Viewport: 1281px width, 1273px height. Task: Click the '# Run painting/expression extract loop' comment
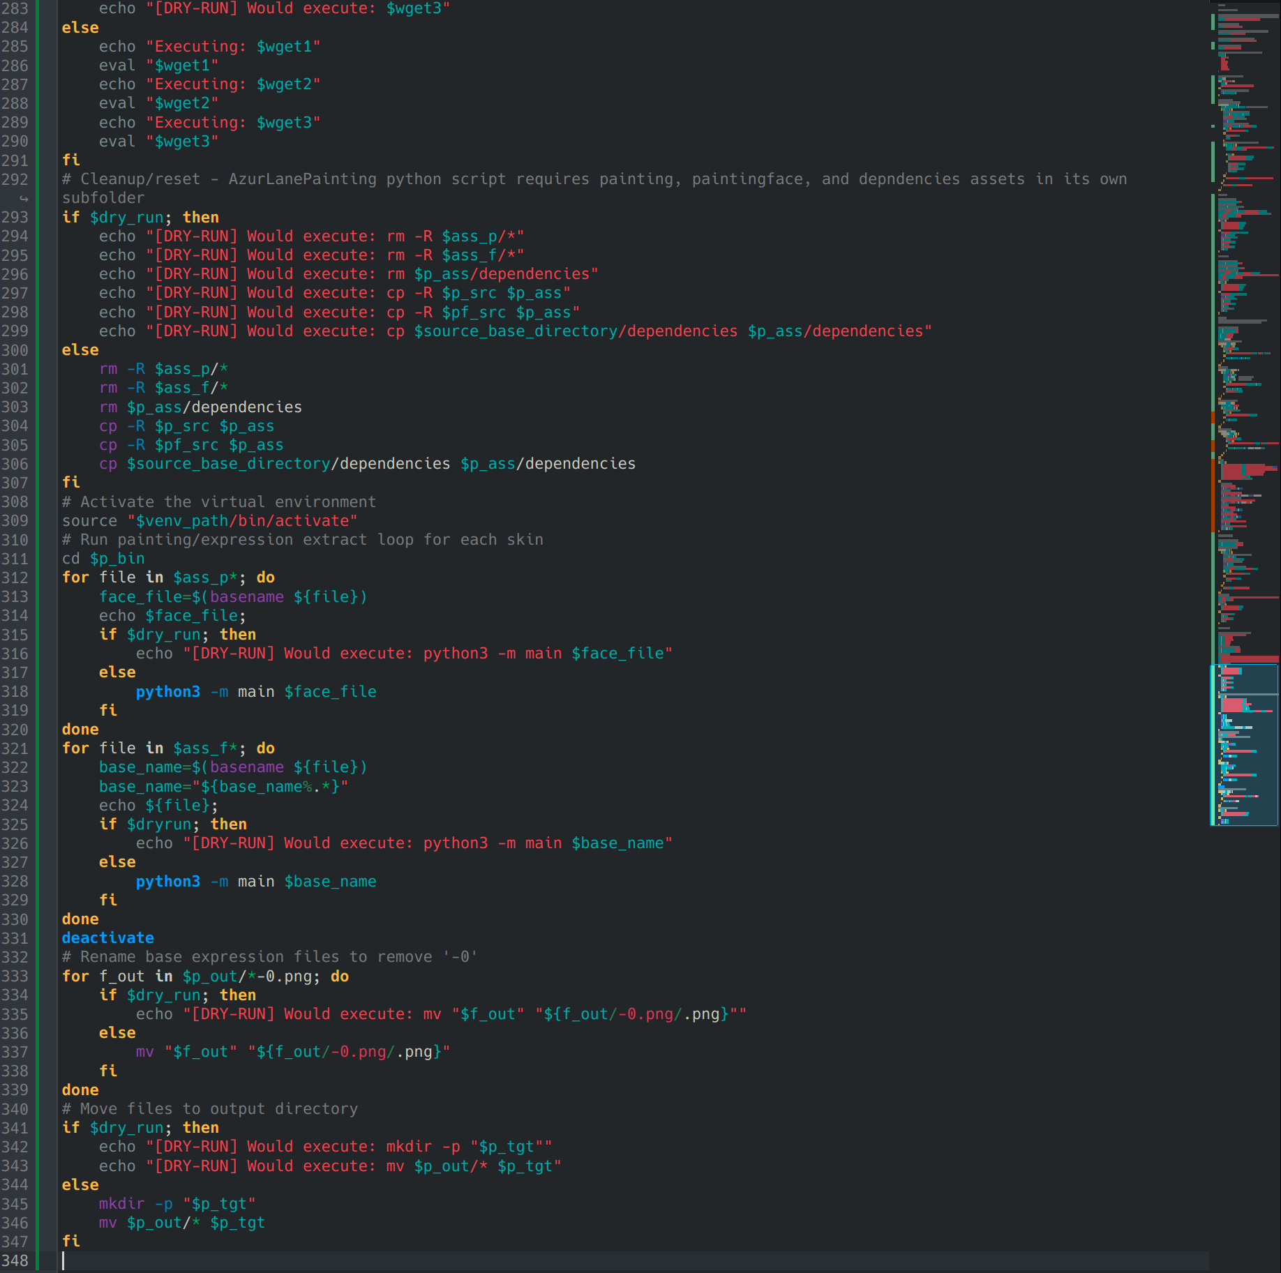(303, 540)
